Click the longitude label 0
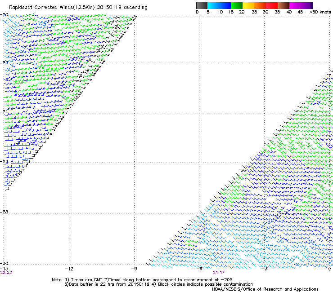The height and width of the screenshot is (292, 333). (329, 269)
